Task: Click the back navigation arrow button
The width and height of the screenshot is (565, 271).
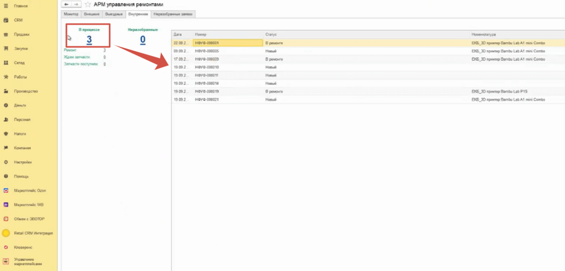Action: pos(66,4)
